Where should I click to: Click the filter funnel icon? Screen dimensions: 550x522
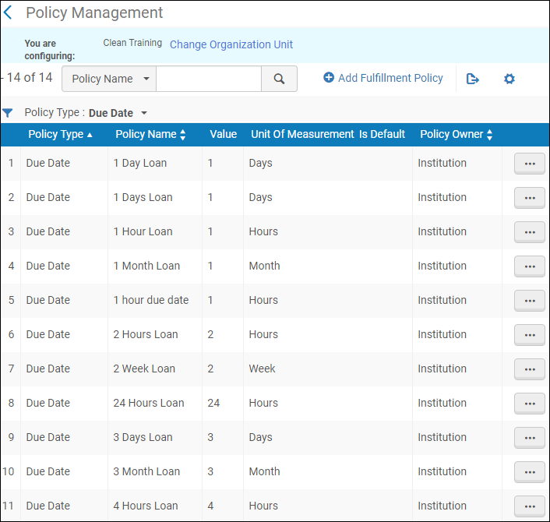[8, 113]
